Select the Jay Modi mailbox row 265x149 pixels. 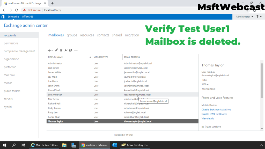pos(122,77)
